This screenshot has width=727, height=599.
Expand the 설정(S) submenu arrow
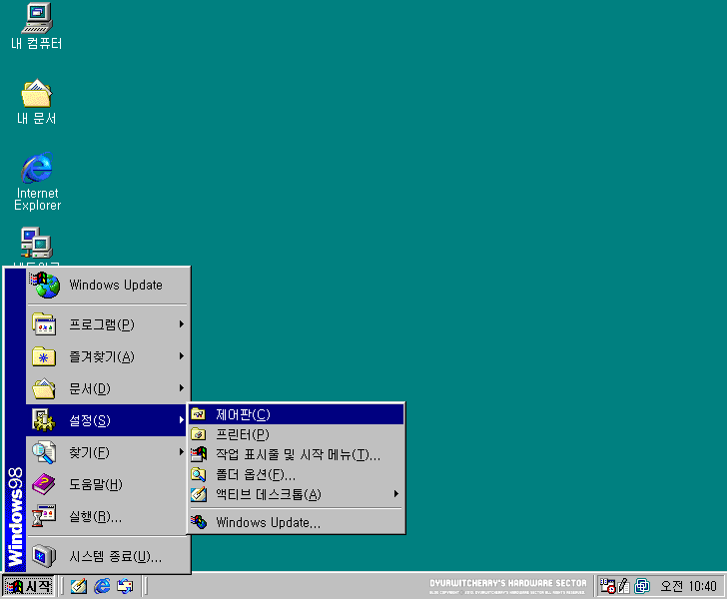182,420
